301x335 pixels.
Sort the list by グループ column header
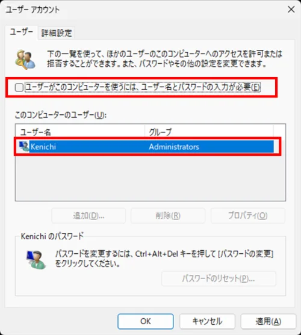(209, 132)
